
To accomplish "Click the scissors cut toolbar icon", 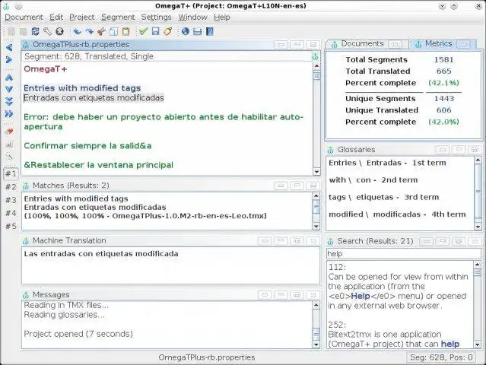I will [101, 31].
